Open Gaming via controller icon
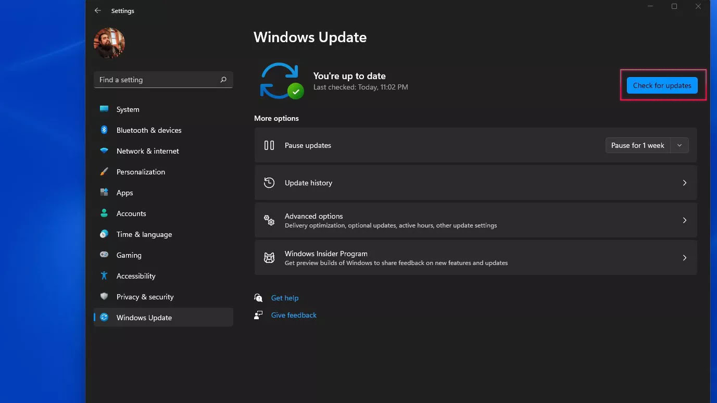The height and width of the screenshot is (403, 717). point(104,255)
